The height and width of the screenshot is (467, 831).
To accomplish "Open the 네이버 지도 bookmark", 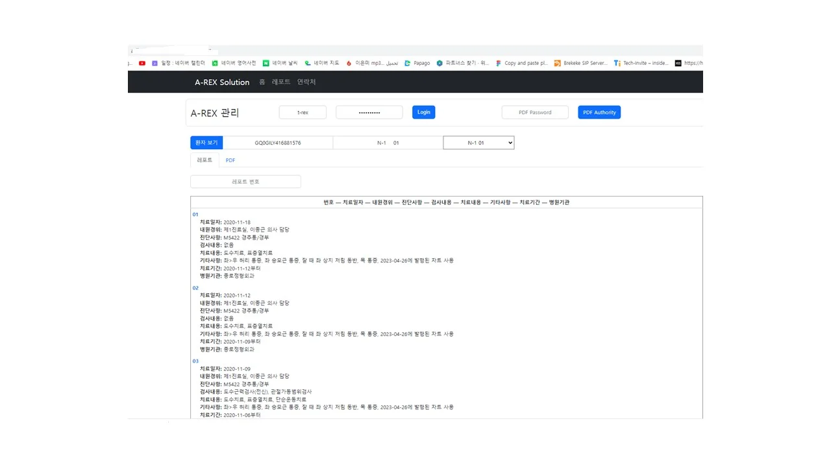I will (x=321, y=63).
